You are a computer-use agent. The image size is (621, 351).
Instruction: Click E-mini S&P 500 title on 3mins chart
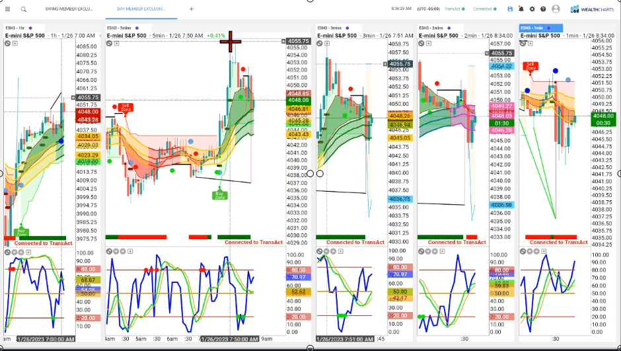tap(337, 35)
